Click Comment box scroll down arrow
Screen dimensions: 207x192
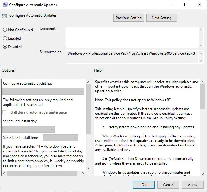tap(201, 45)
